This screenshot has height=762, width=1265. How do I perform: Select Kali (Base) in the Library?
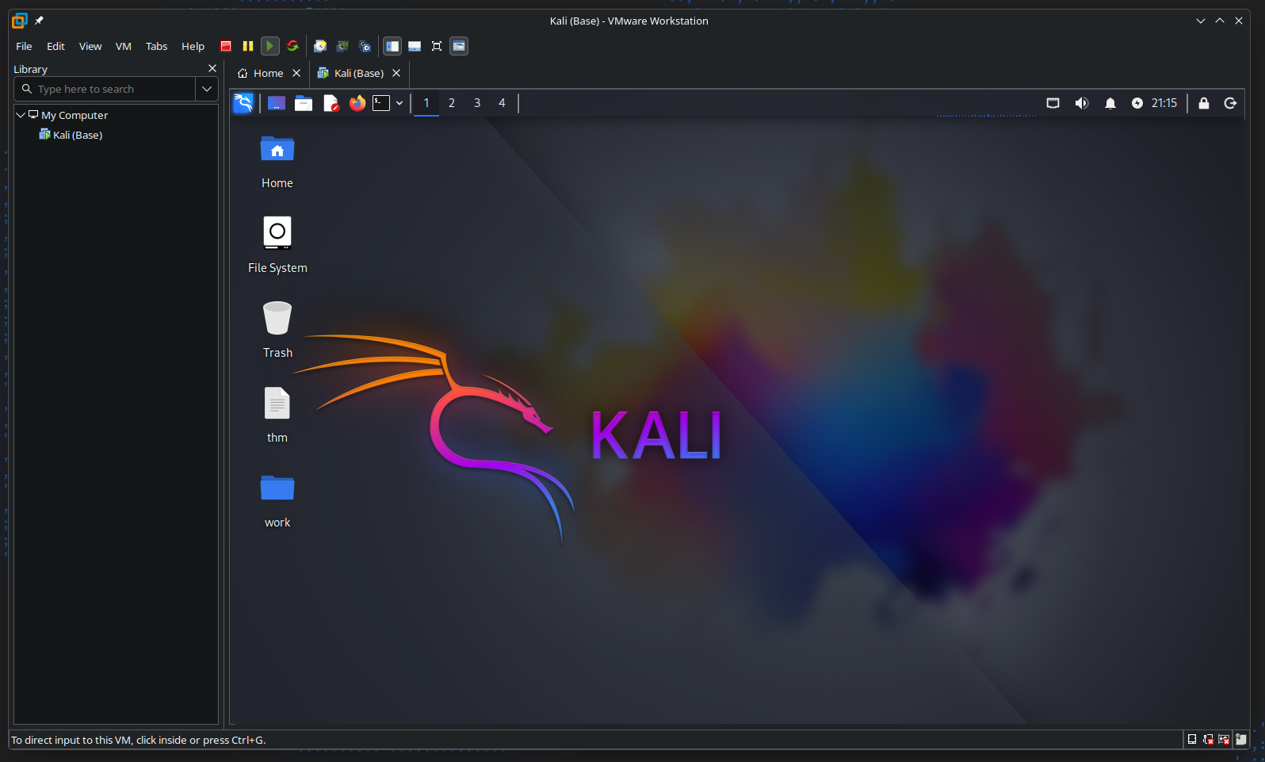click(77, 135)
